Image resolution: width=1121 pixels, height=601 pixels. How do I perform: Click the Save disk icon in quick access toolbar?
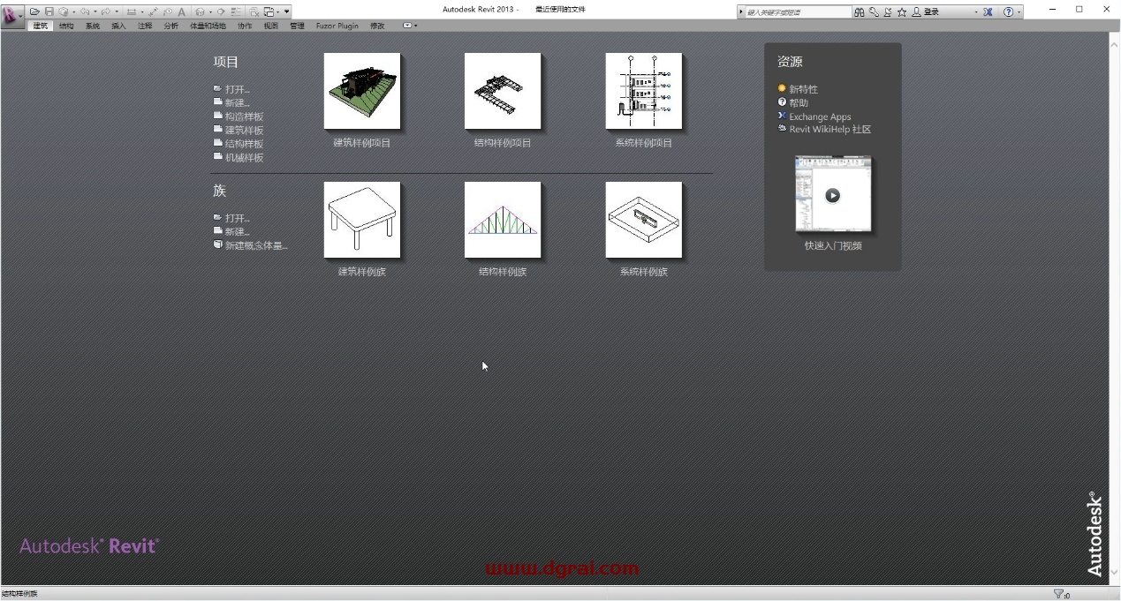tap(49, 11)
